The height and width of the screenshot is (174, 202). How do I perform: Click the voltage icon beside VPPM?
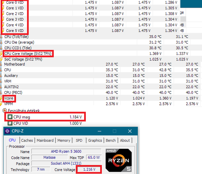1,104
